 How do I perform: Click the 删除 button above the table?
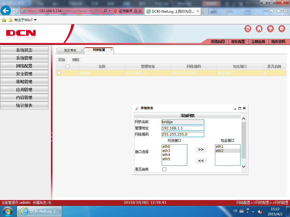tap(76, 60)
